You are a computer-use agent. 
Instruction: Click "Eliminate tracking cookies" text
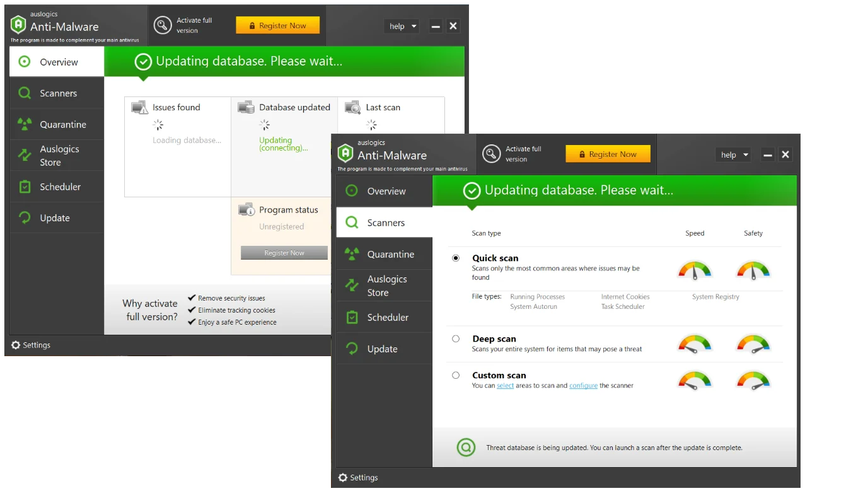coord(236,310)
